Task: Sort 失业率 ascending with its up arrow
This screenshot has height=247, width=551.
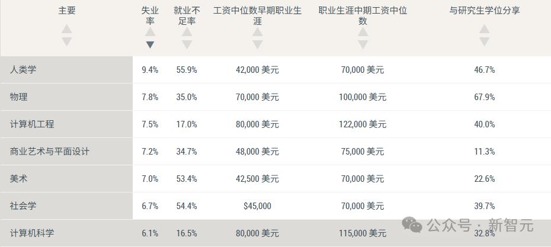Action: [x=150, y=32]
